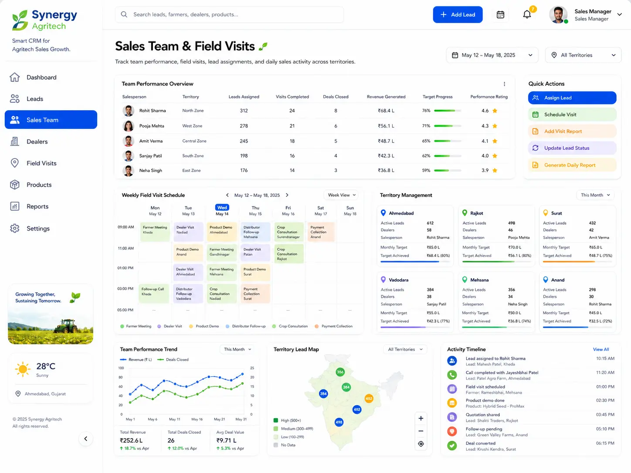Open Team Performance Overview three-dot menu
This screenshot has width=631, height=473.
point(504,84)
